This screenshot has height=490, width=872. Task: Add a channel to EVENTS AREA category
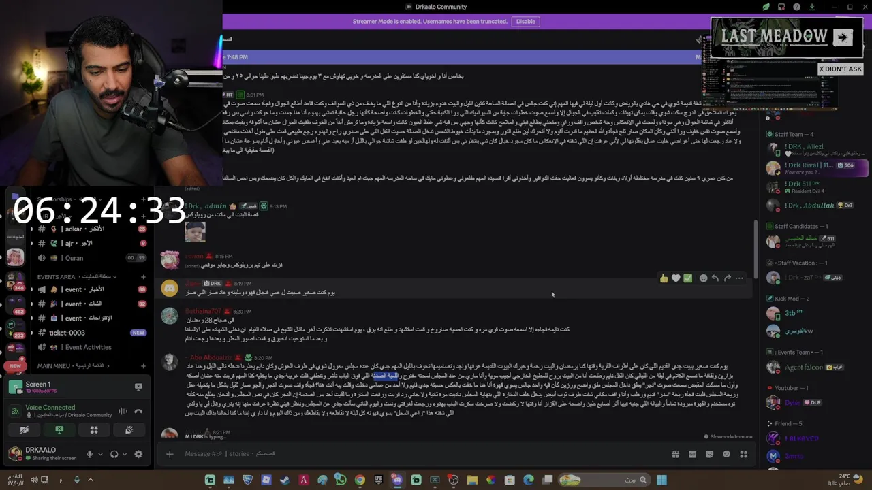pyautogui.click(x=143, y=277)
